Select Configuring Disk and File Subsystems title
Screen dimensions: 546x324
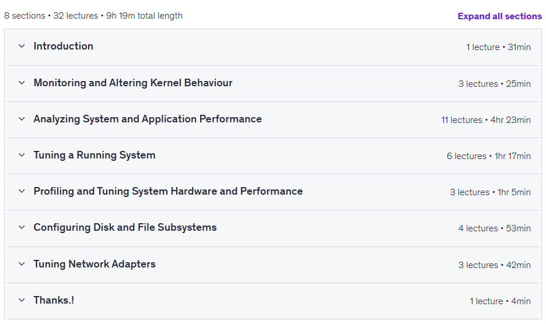(x=125, y=228)
